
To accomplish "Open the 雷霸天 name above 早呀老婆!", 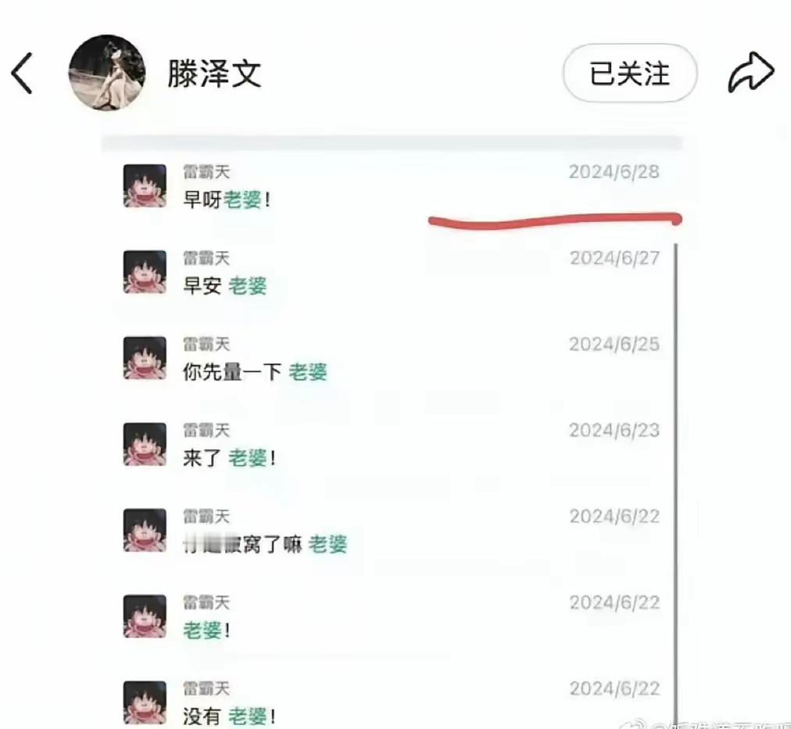I will [x=206, y=172].
